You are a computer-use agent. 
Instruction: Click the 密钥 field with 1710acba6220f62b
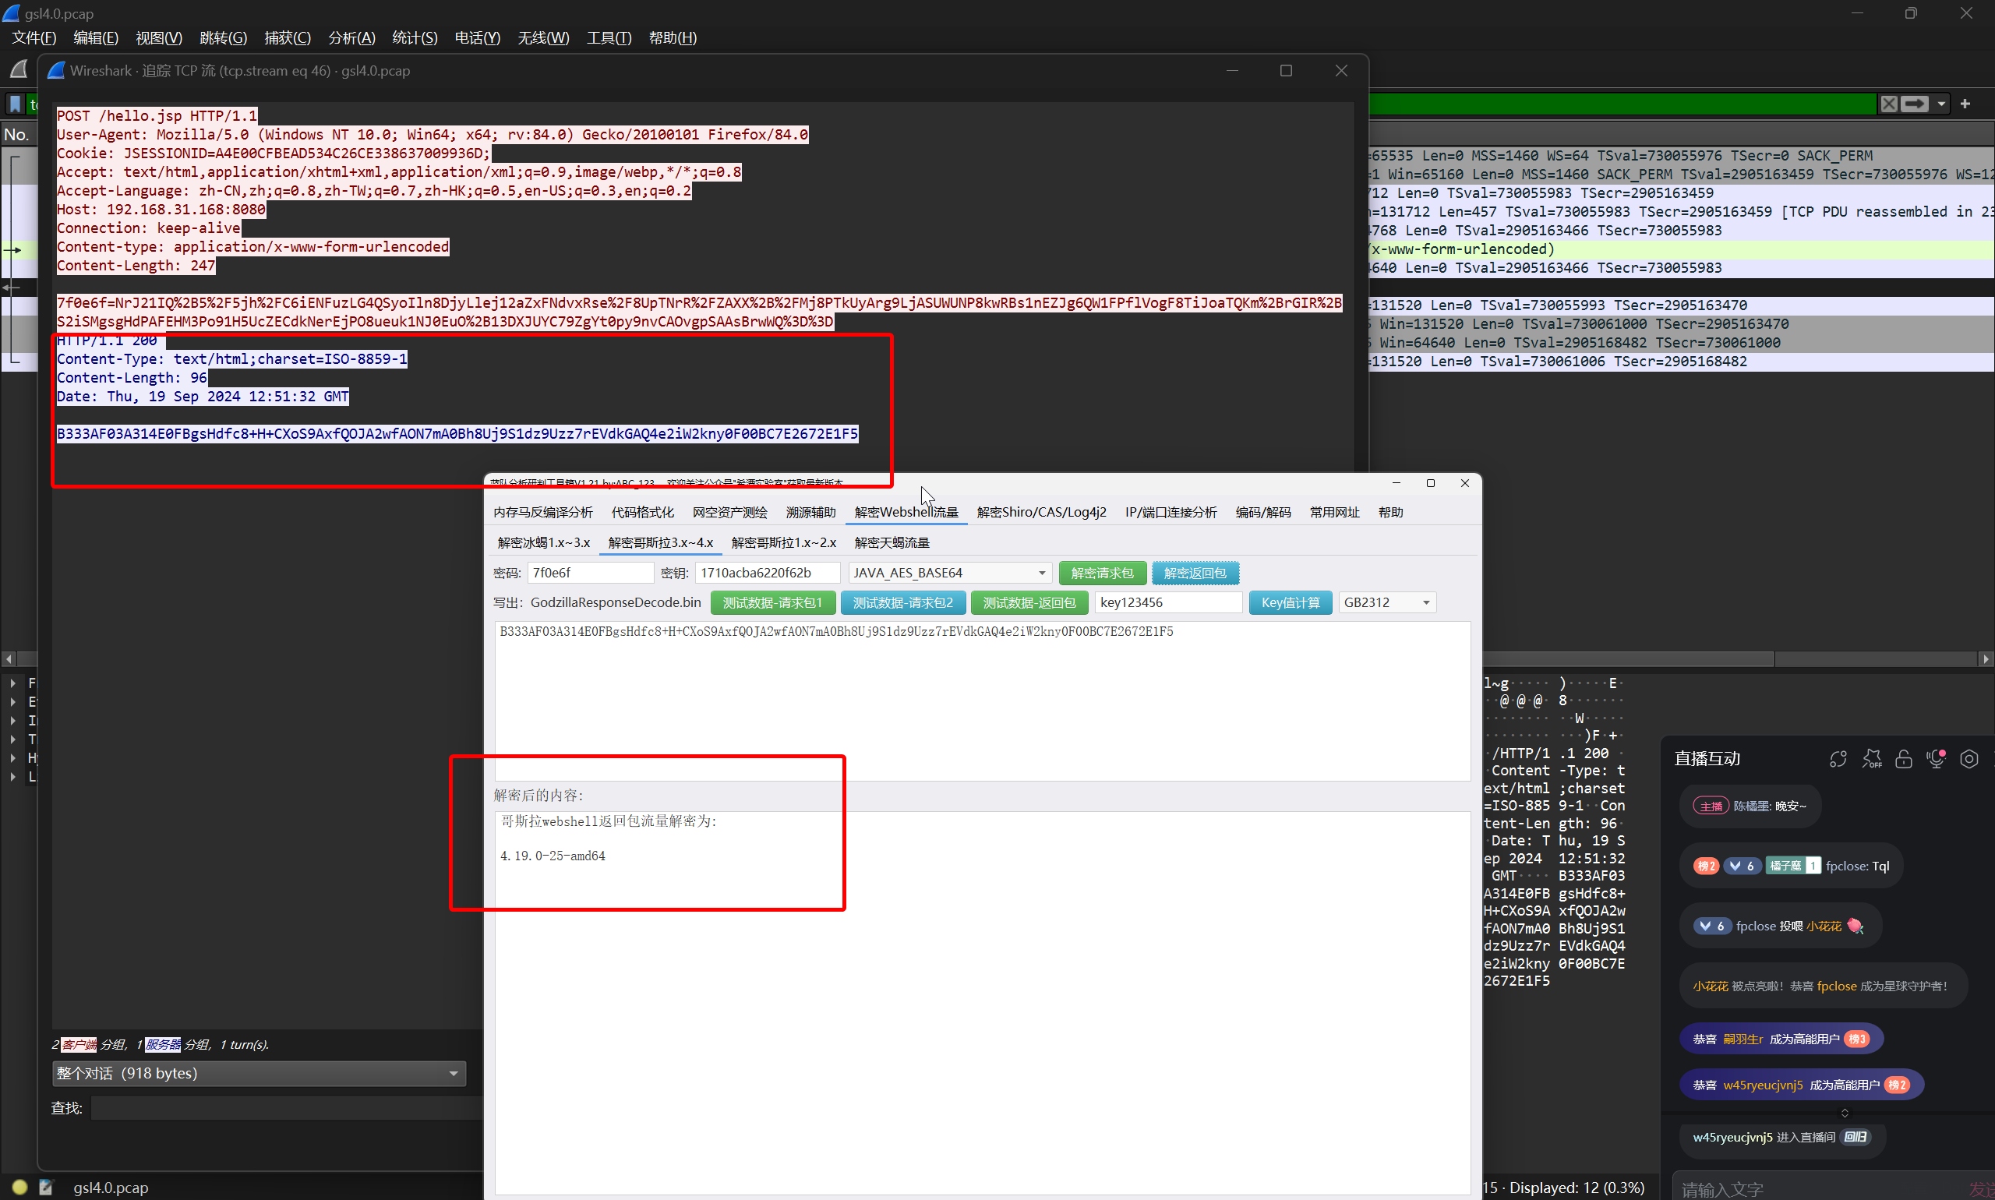[x=767, y=573]
